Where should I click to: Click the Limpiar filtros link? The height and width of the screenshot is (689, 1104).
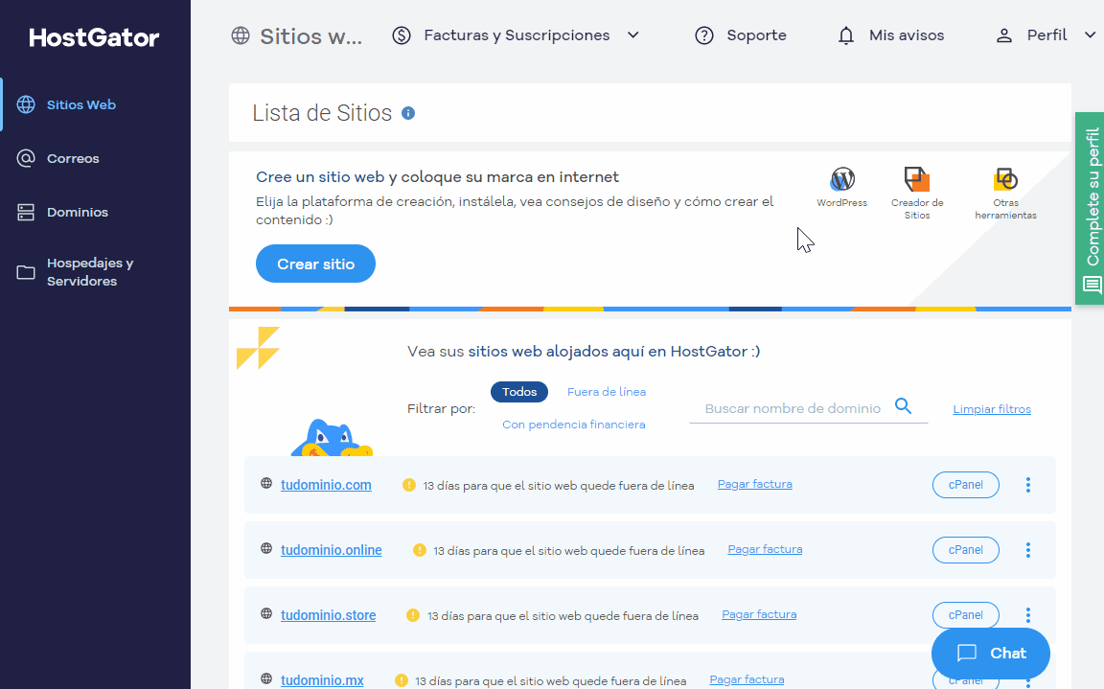pos(991,409)
